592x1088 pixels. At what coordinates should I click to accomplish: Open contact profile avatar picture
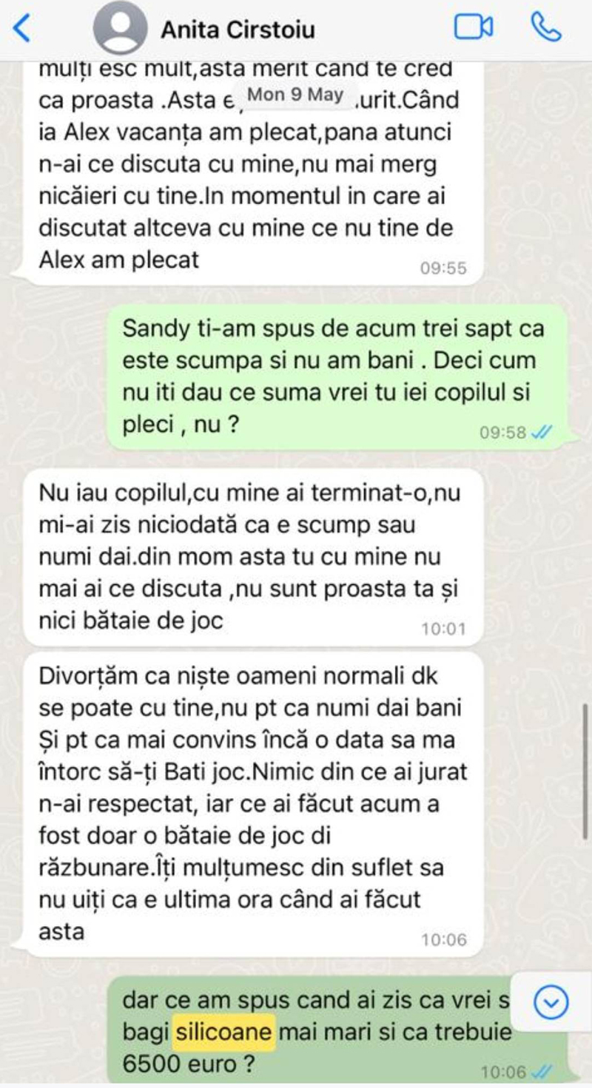pyautogui.click(x=121, y=30)
